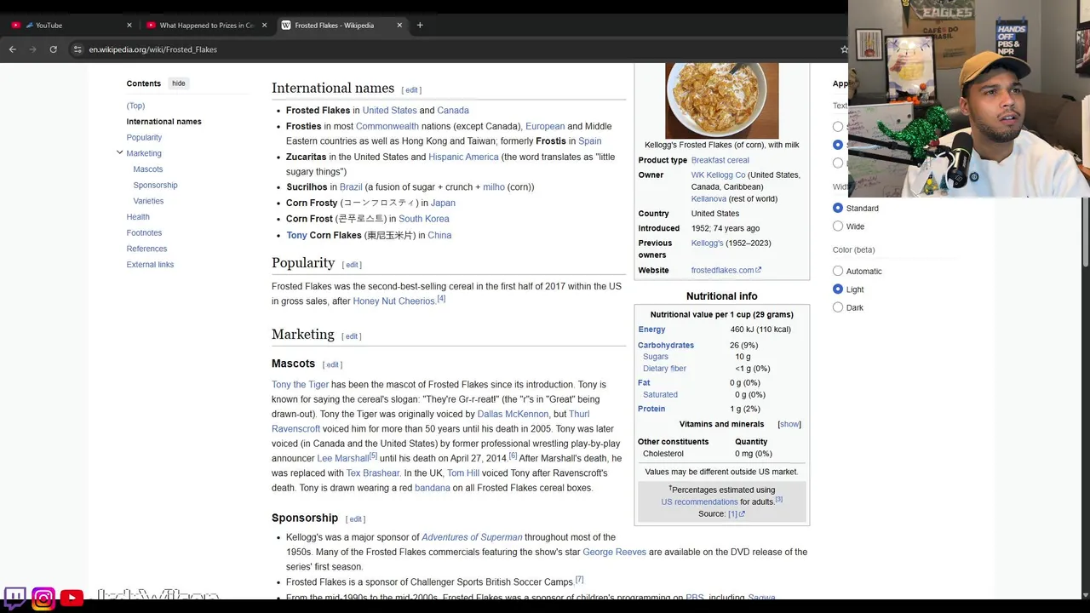
Task: Edit the Popularity section
Action: [353, 265]
